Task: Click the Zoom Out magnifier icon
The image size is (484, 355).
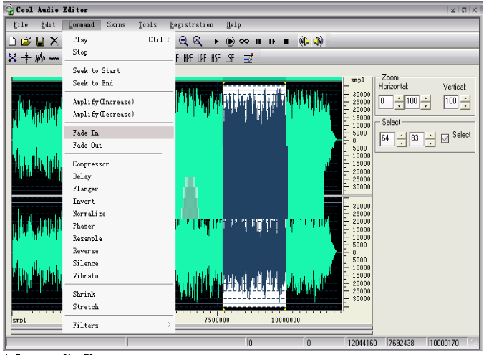Action: [183, 41]
